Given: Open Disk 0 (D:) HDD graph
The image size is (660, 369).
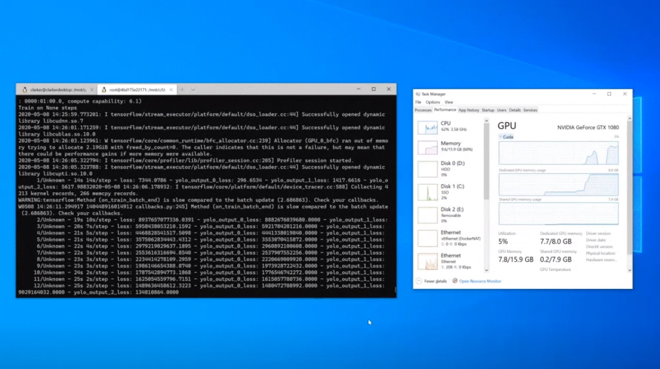Looking at the screenshot, I should coord(427,169).
